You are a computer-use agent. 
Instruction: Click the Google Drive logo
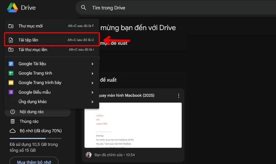tap(12, 8)
